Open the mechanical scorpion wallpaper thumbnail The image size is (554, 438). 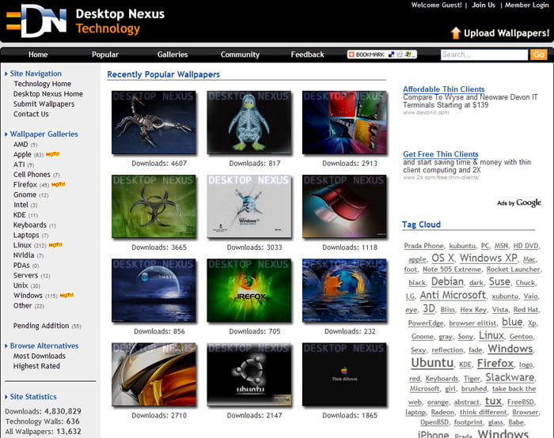coord(154,122)
